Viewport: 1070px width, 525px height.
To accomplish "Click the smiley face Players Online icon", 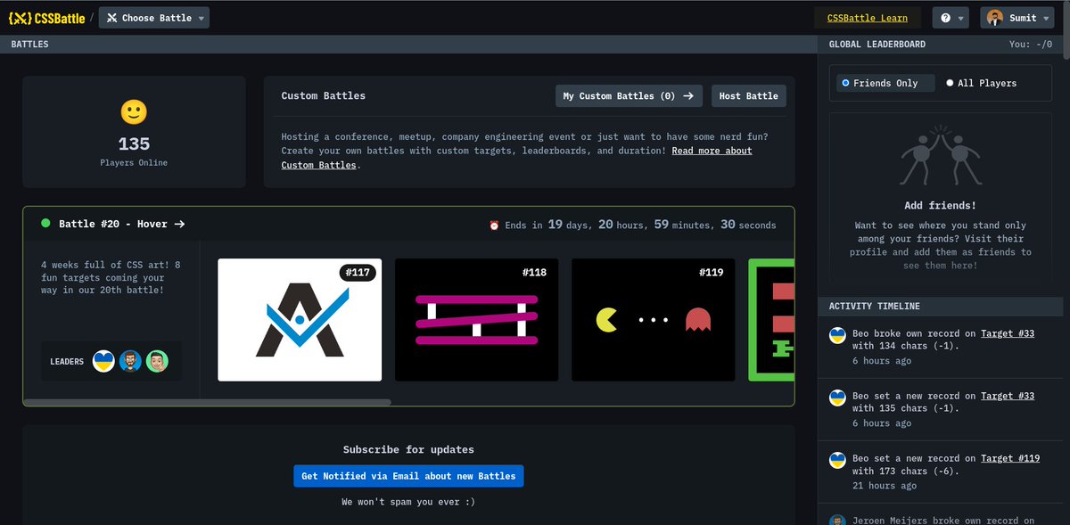I will (134, 111).
